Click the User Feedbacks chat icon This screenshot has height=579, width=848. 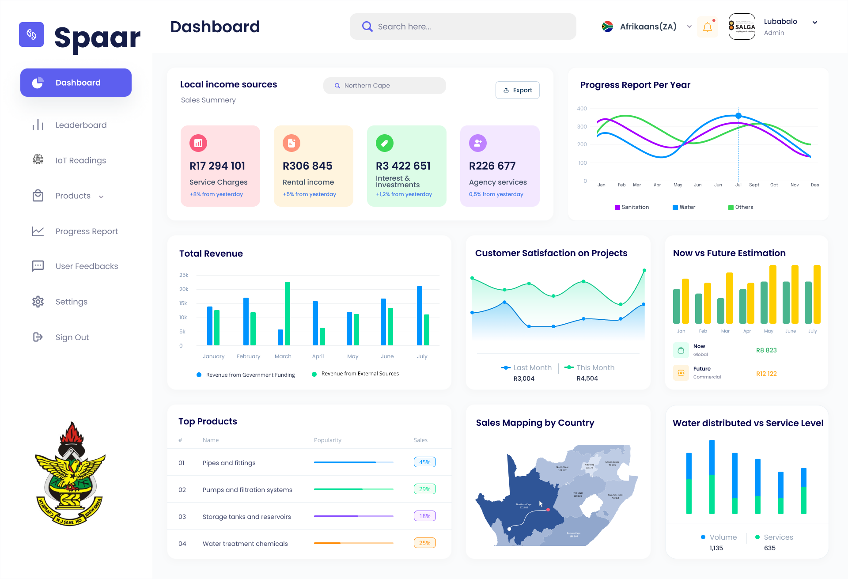pyautogui.click(x=38, y=266)
